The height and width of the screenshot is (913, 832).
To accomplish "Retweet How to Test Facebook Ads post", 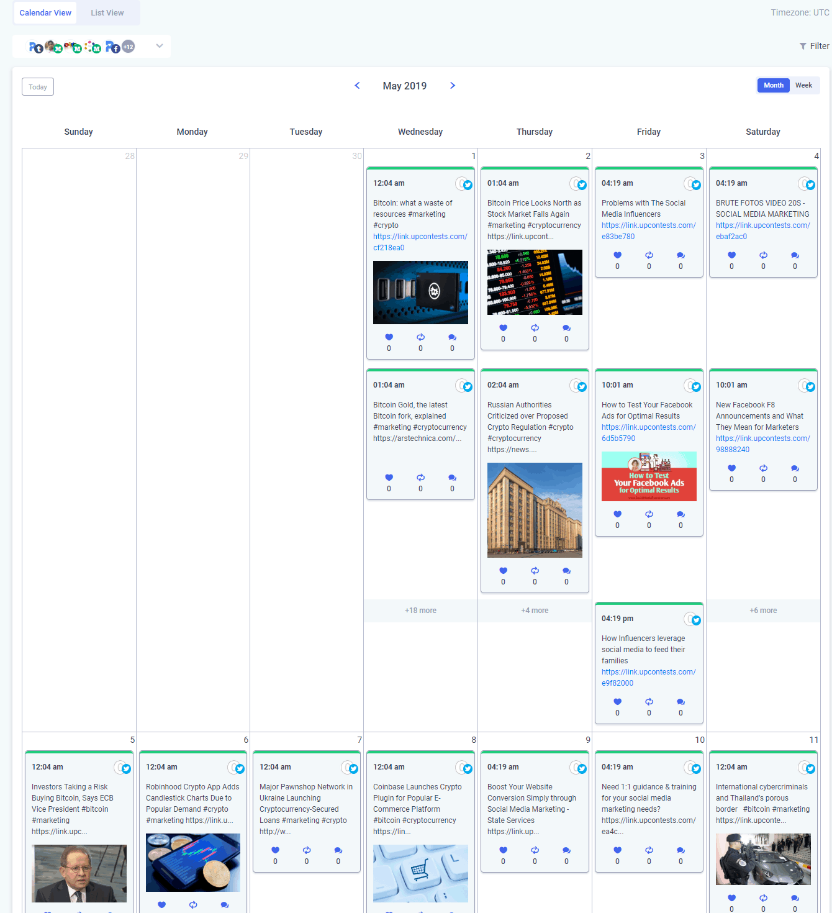I will (649, 514).
